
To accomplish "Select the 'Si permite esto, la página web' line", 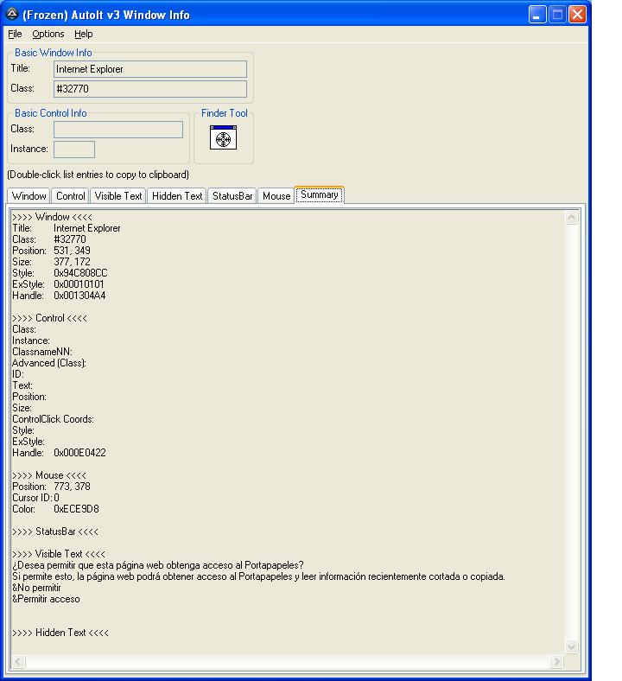I will (258, 576).
